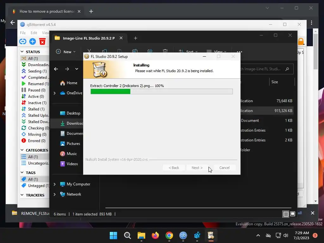The width and height of the screenshot is (324, 243).
Task: Click the Size column header in File Explorer
Action: tap(282, 82)
